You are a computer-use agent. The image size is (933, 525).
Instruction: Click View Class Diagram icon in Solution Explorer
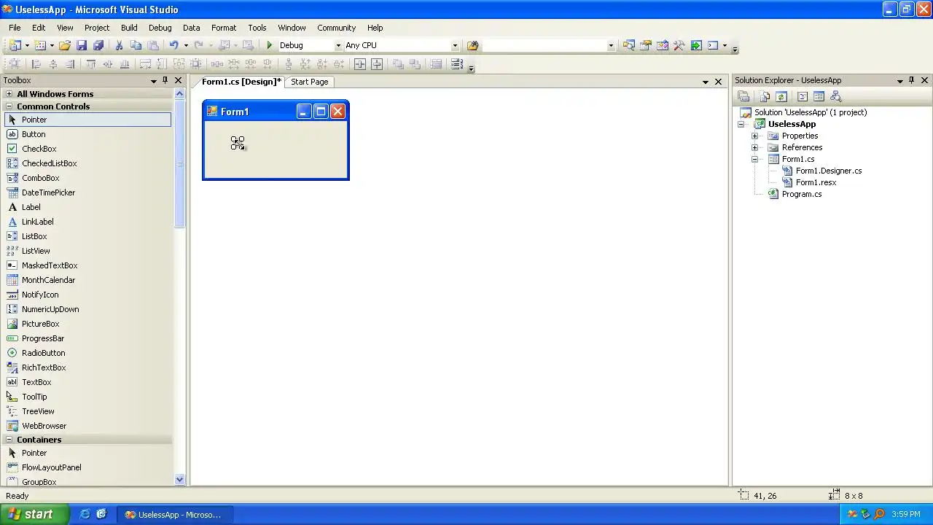835,96
